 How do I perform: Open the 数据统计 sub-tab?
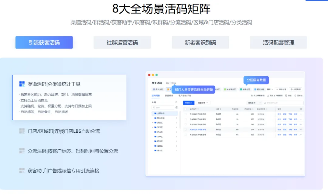click(x=169, y=96)
